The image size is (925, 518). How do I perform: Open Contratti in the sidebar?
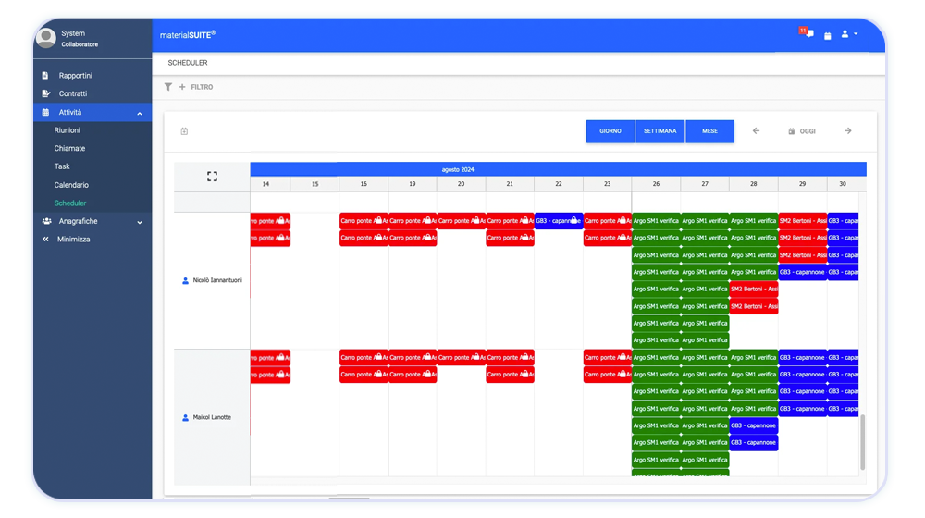click(x=73, y=94)
